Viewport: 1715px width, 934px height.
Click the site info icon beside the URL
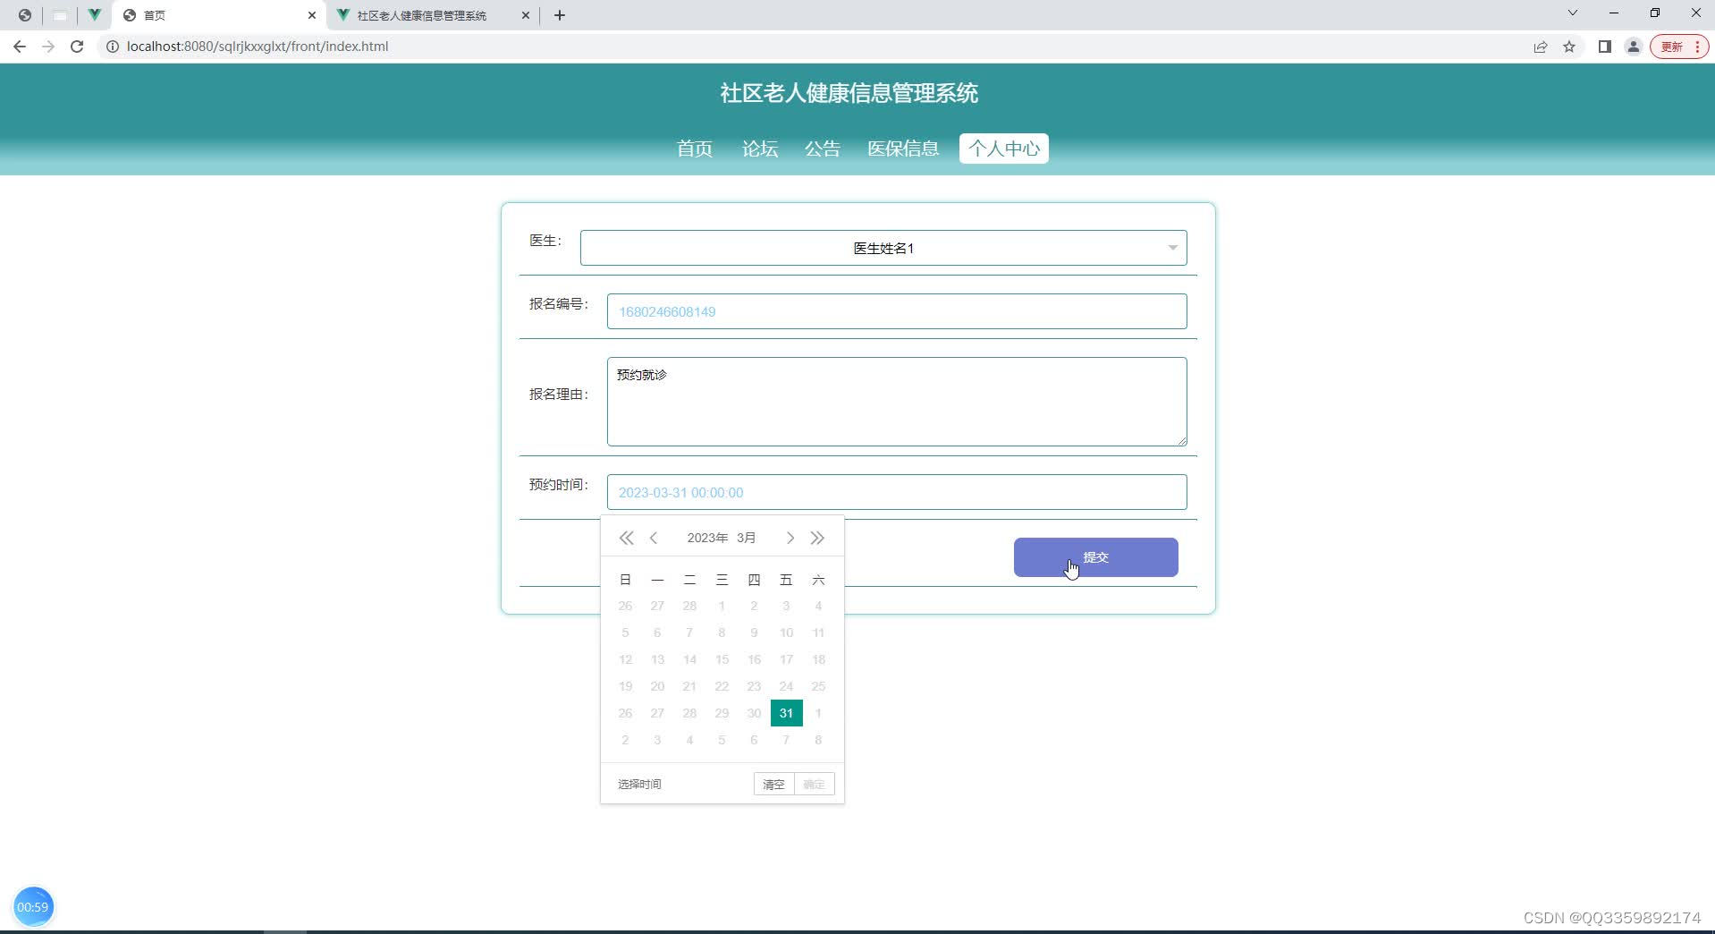113,47
